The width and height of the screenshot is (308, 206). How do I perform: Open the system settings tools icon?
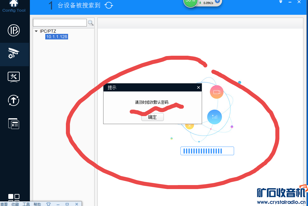(14, 77)
